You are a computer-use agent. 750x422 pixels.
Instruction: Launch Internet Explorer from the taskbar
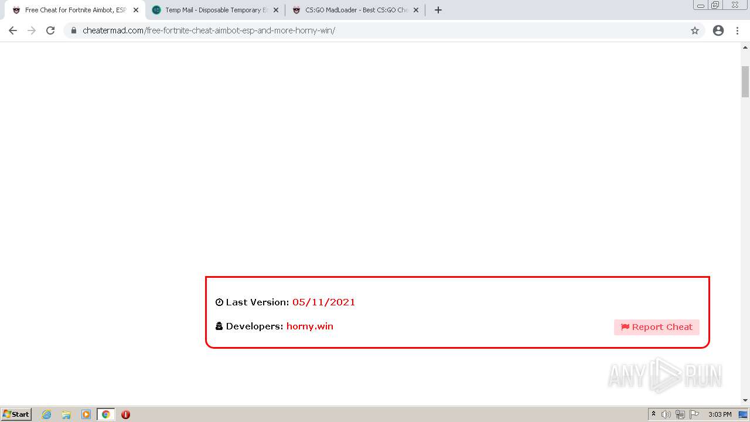coord(47,414)
